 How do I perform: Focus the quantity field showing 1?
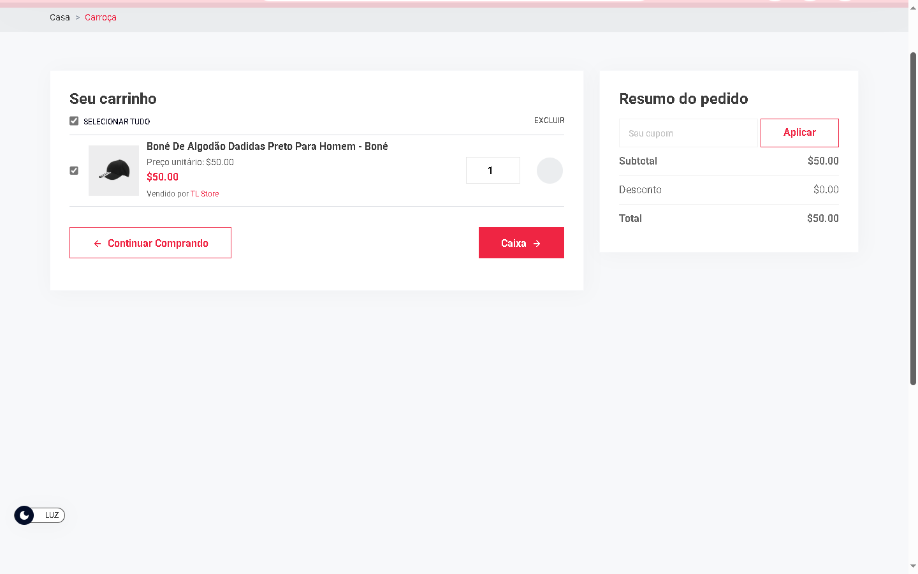click(x=493, y=170)
